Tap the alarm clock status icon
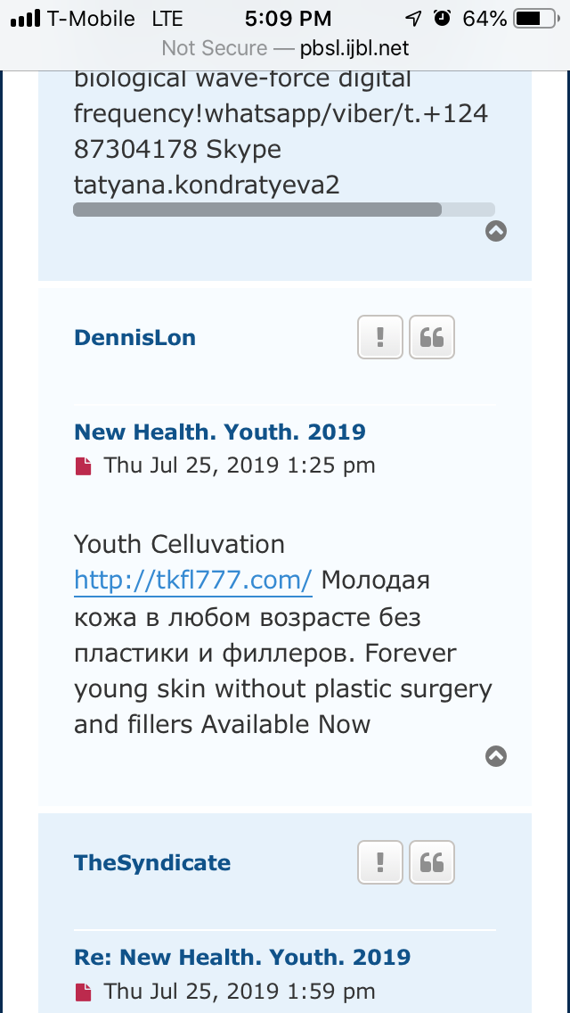570x1013 pixels. click(443, 18)
